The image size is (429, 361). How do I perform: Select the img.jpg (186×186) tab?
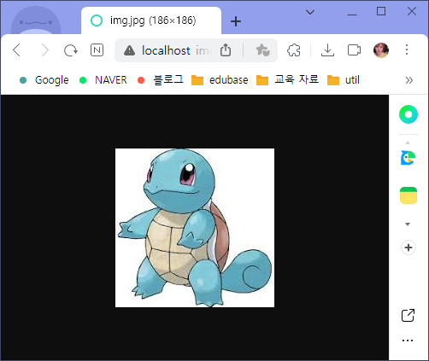click(x=151, y=20)
